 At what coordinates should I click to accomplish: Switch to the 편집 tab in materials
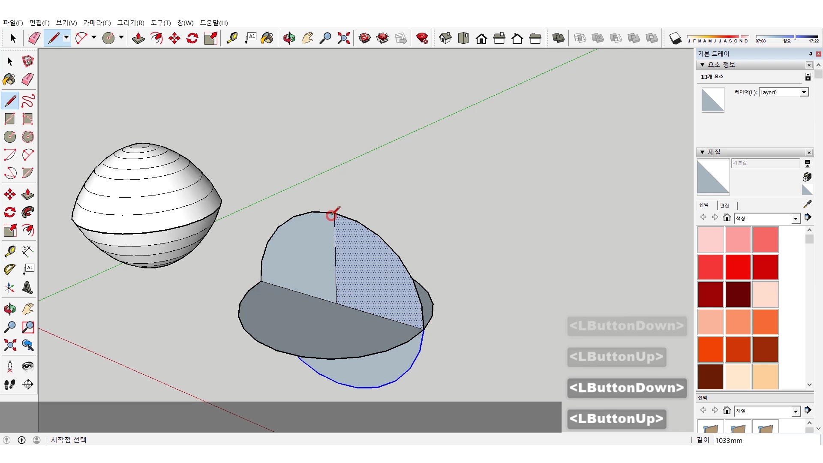[724, 205]
